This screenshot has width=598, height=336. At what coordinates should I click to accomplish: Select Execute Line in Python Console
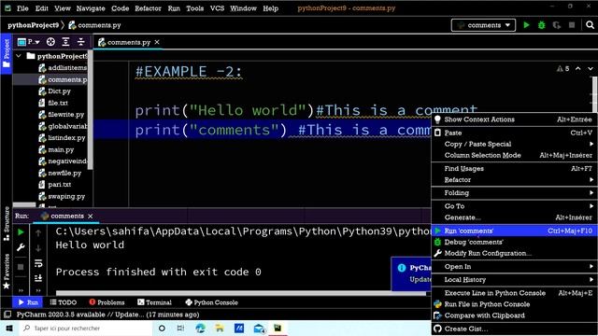[x=515, y=293]
